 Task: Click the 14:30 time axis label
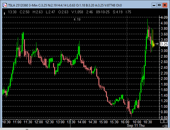tap(93, 122)
